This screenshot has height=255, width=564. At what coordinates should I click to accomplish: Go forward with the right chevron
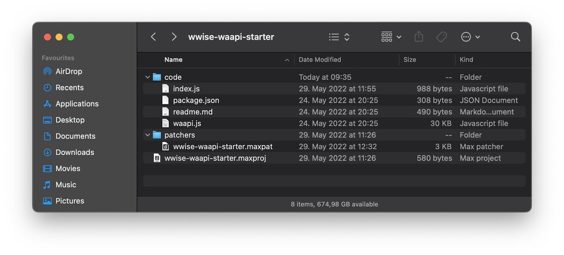(174, 37)
